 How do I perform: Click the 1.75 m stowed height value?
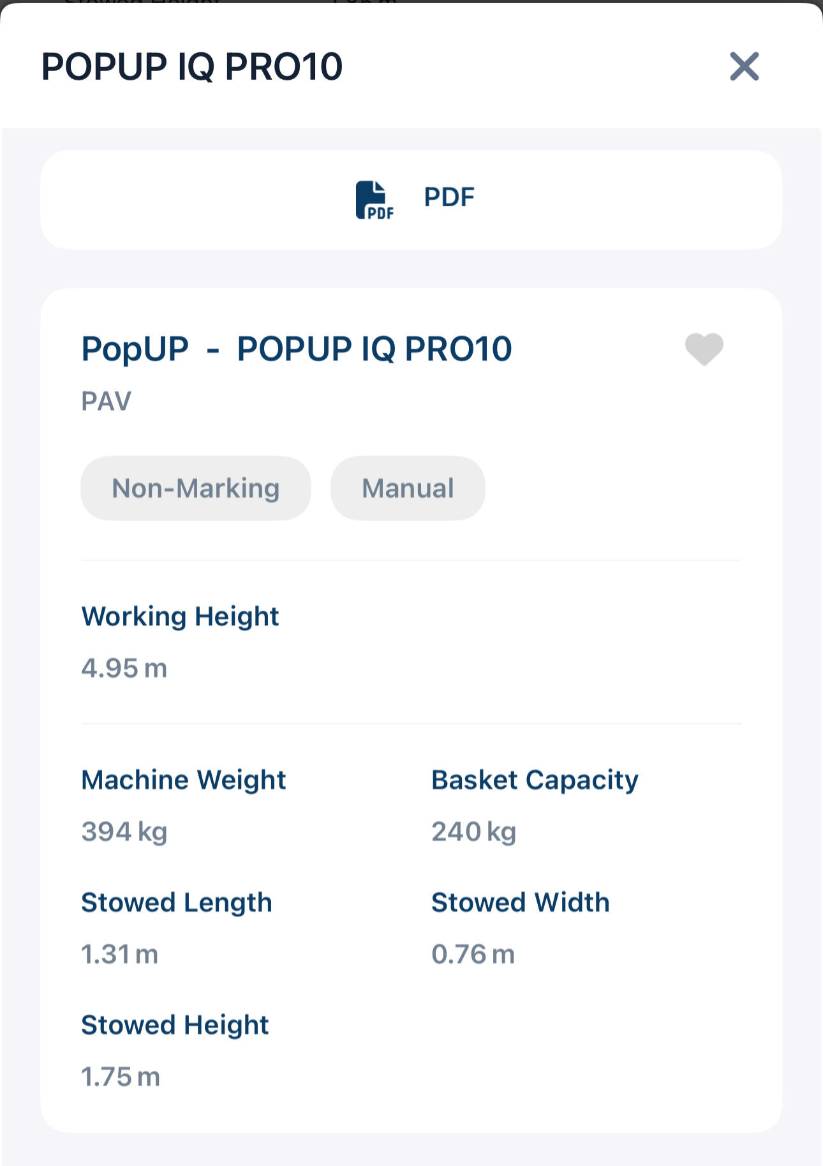click(x=121, y=1077)
